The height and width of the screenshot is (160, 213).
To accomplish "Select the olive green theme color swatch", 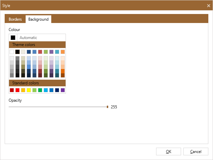I will [46, 52].
